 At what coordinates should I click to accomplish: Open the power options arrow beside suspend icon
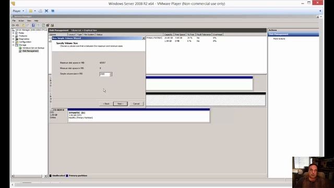click(35, 11)
